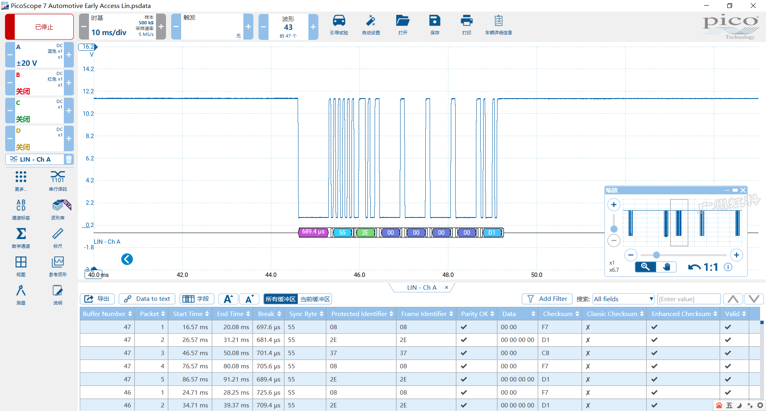
Task: Open vehicle details clipboard icon
Action: point(498,25)
